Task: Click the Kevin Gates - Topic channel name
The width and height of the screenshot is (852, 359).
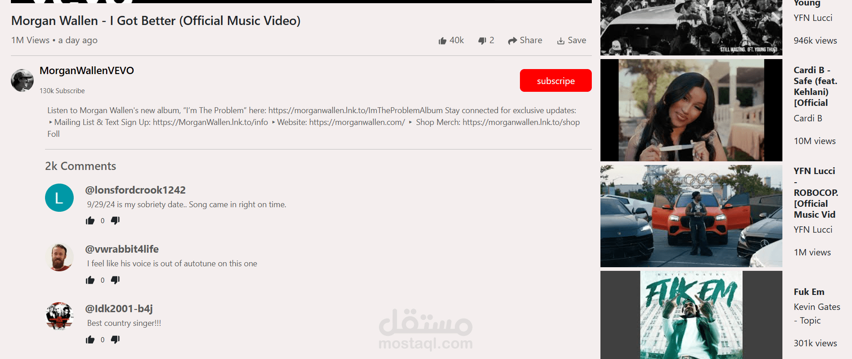Action: (x=817, y=314)
